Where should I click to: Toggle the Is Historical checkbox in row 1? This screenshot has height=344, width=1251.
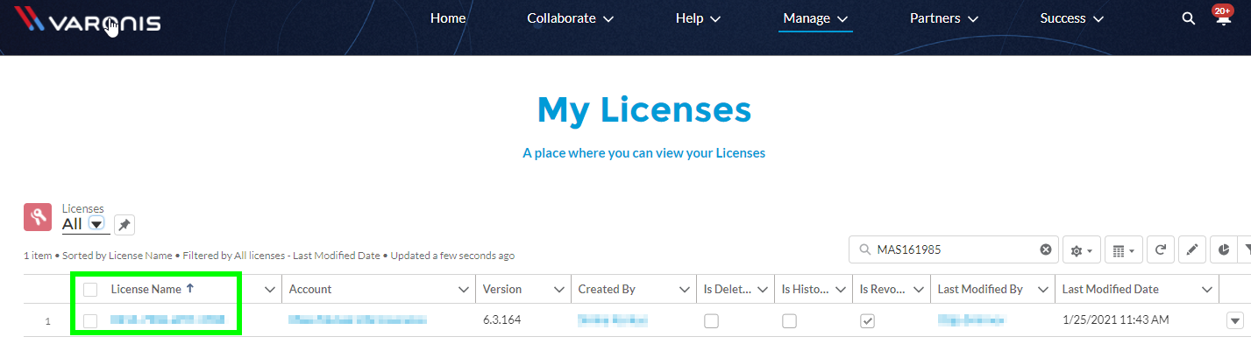pyautogui.click(x=789, y=321)
